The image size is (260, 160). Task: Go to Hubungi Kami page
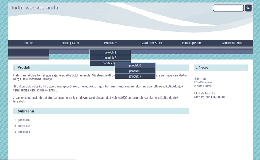coord(192,43)
